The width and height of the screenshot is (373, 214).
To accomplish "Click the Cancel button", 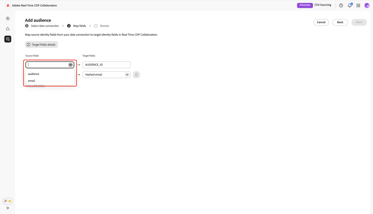I will point(321,22).
